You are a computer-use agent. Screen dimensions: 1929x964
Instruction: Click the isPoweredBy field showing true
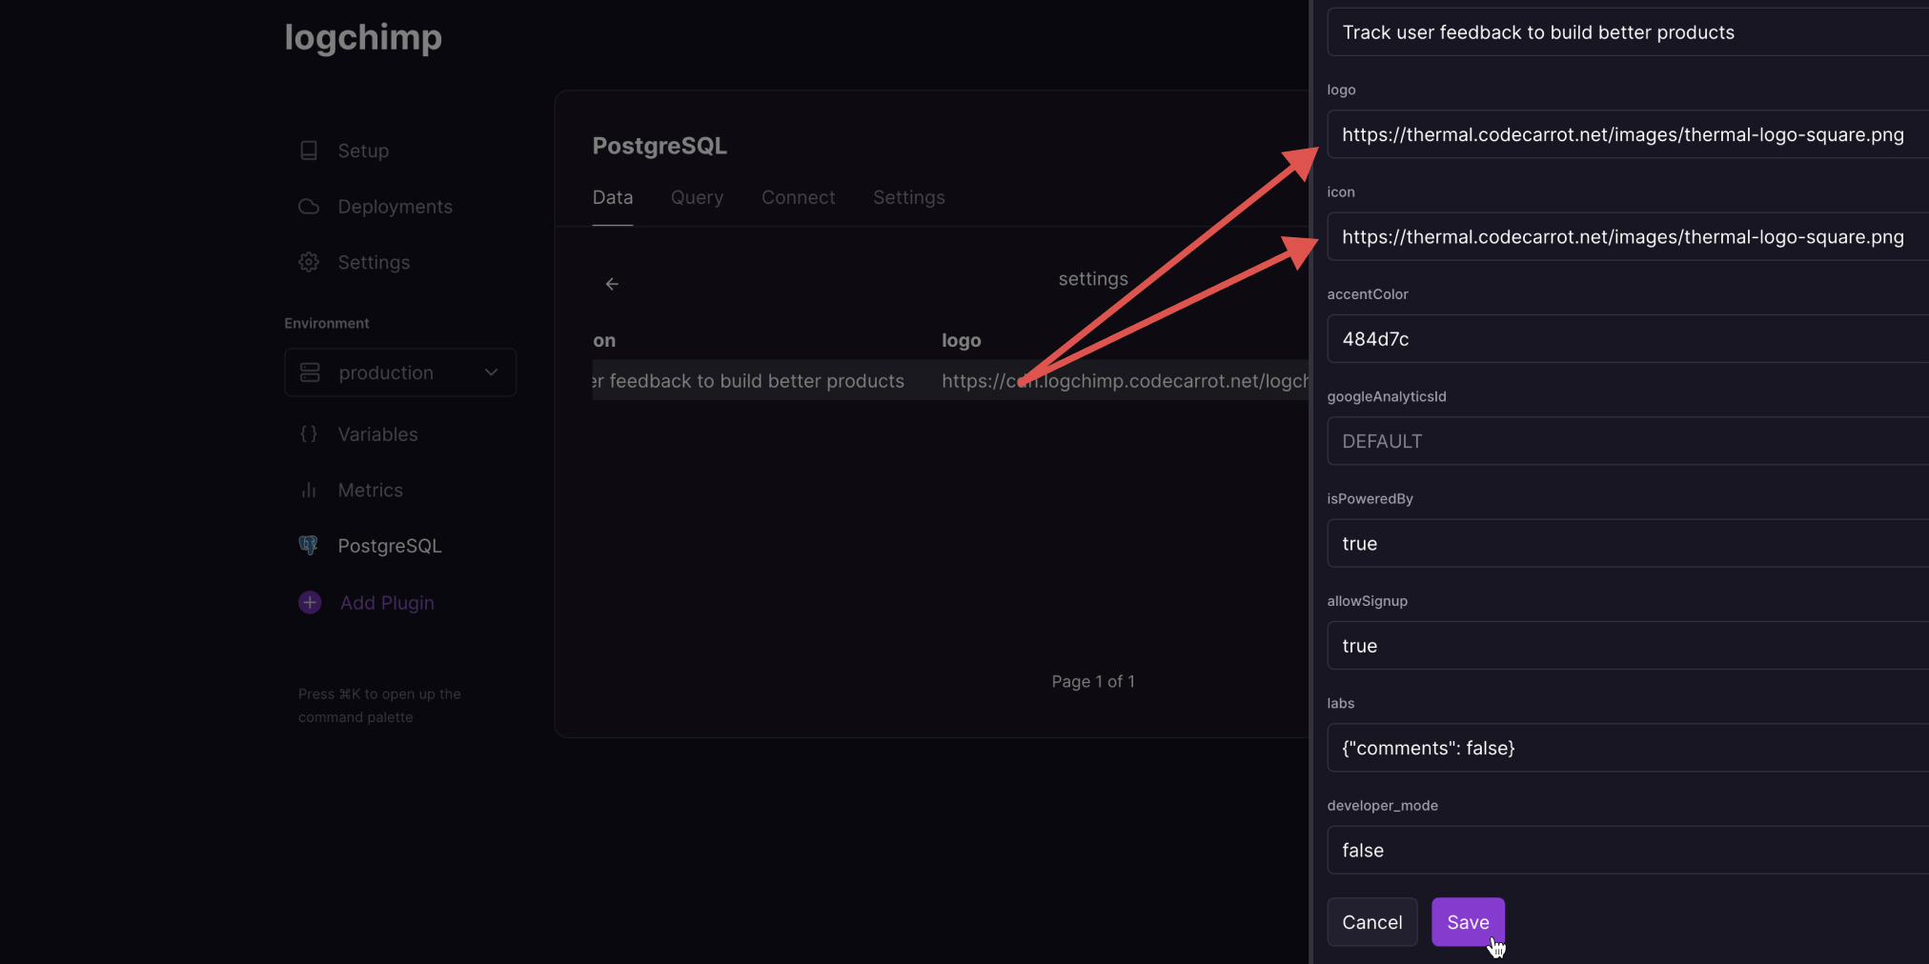(x=1623, y=543)
